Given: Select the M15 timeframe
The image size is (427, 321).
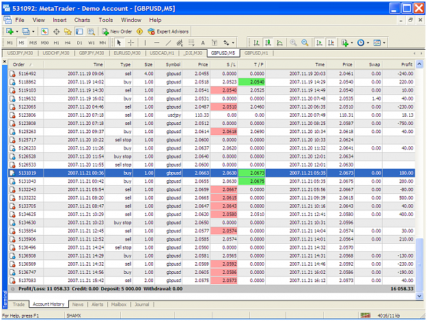Looking at the screenshot, I should (x=33, y=43).
